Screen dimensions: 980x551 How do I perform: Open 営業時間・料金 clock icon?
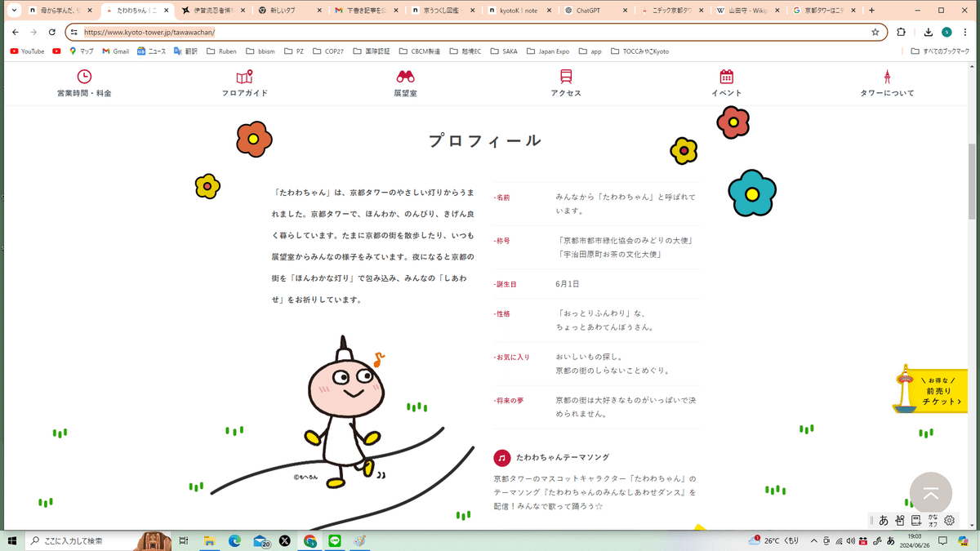tap(84, 77)
